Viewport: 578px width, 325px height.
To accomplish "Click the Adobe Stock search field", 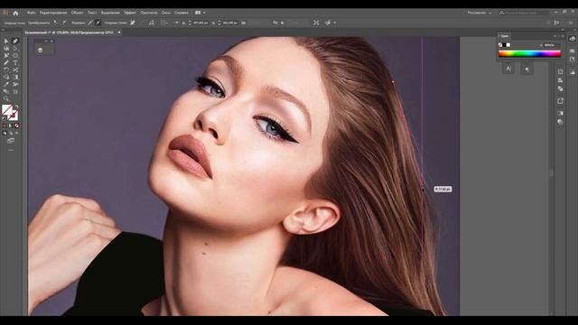I will (x=524, y=13).
